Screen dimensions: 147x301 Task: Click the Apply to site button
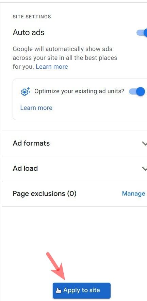(x=82, y=290)
